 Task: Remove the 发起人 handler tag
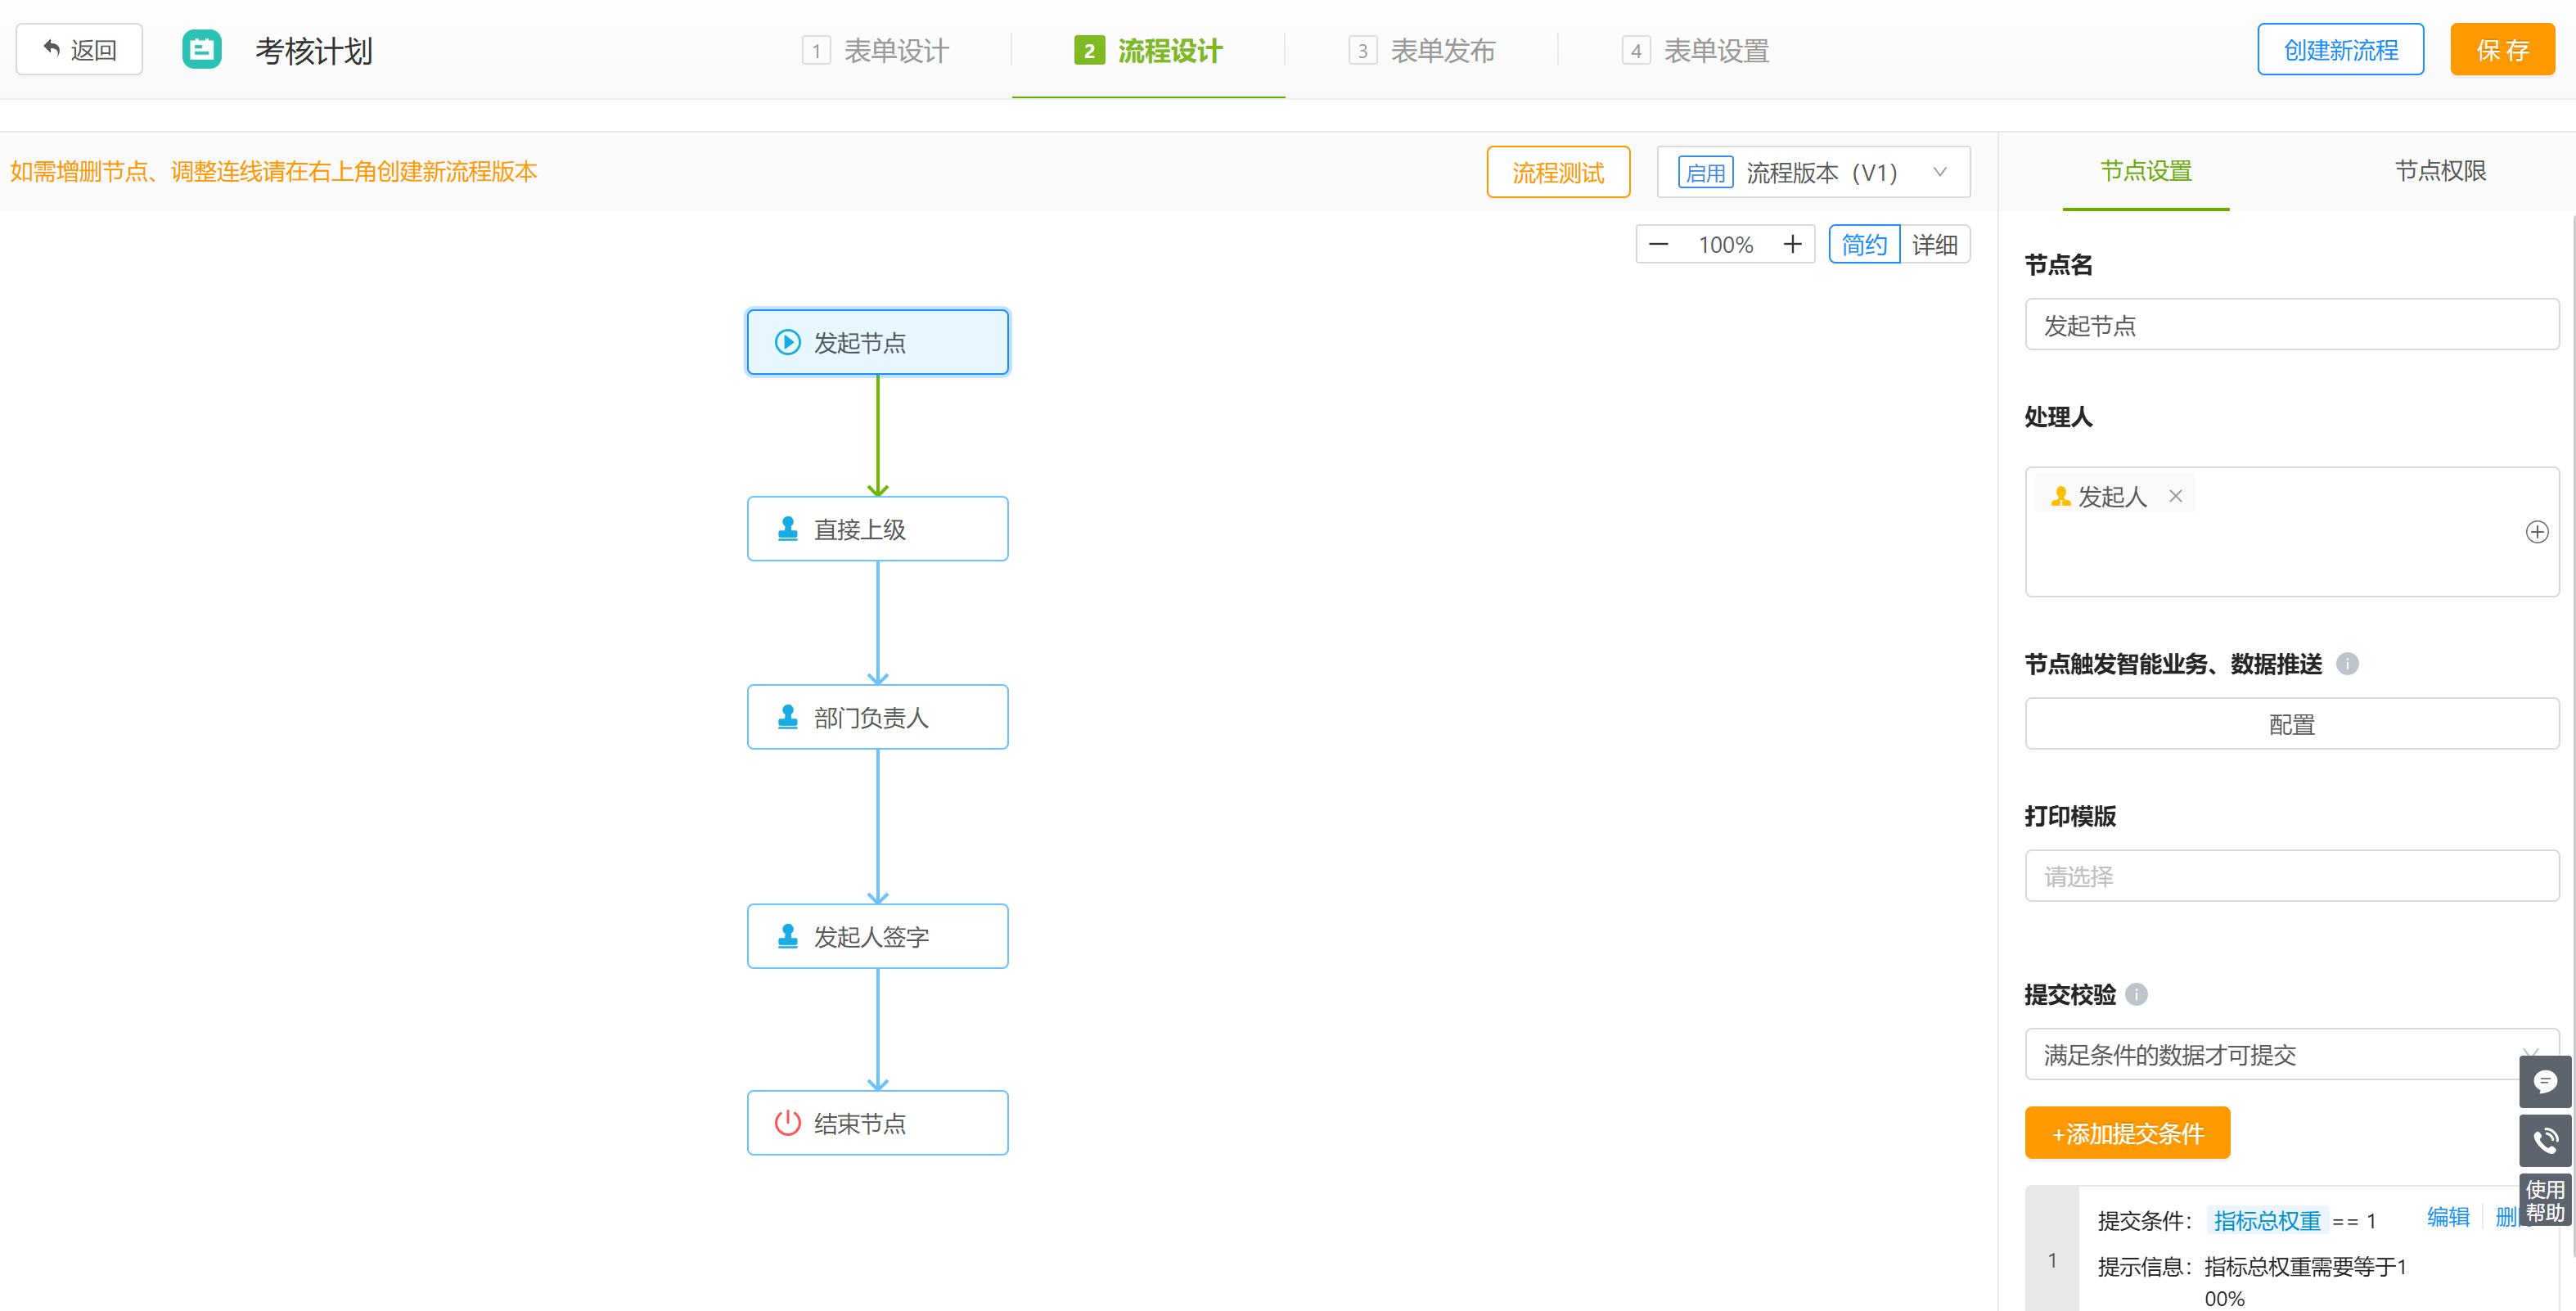[x=2175, y=496]
